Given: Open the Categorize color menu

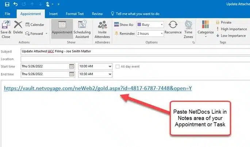Looking at the screenshot, I should [206, 29].
